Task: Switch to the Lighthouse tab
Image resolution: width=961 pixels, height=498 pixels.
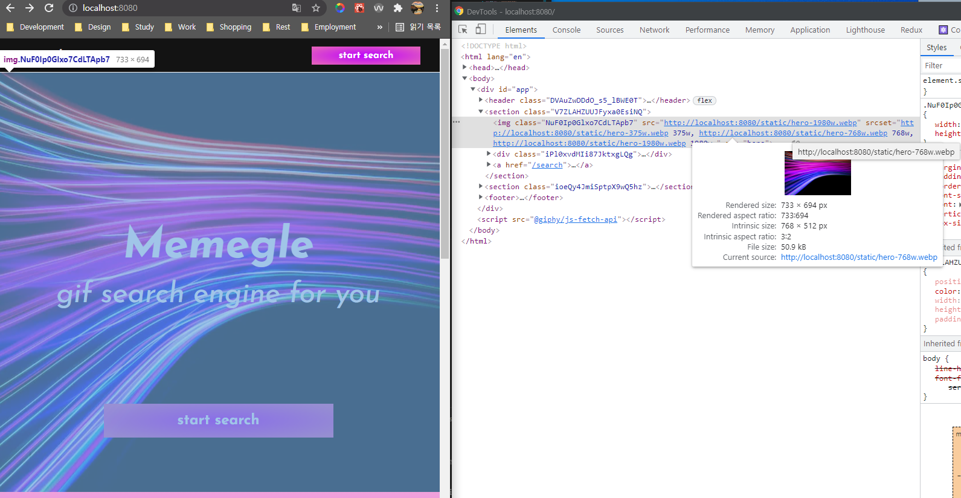Action: (865, 30)
